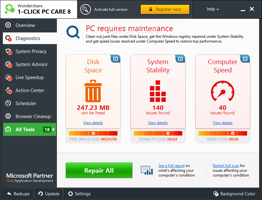Click the Overview target icon in sidebar
The width and height of the screenshot is (262, 200).
(x=8, y=25)
